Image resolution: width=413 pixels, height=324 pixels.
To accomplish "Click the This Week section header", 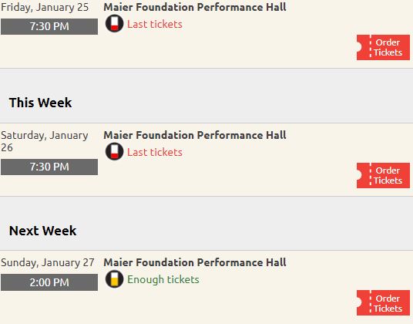I will [x=40, y=103].
